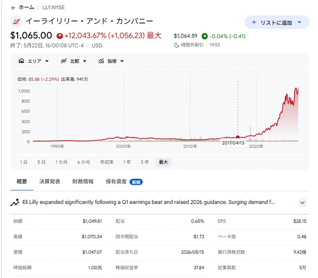
Task: Click the 始値 value $1,049.81
Action: (92, 221)
